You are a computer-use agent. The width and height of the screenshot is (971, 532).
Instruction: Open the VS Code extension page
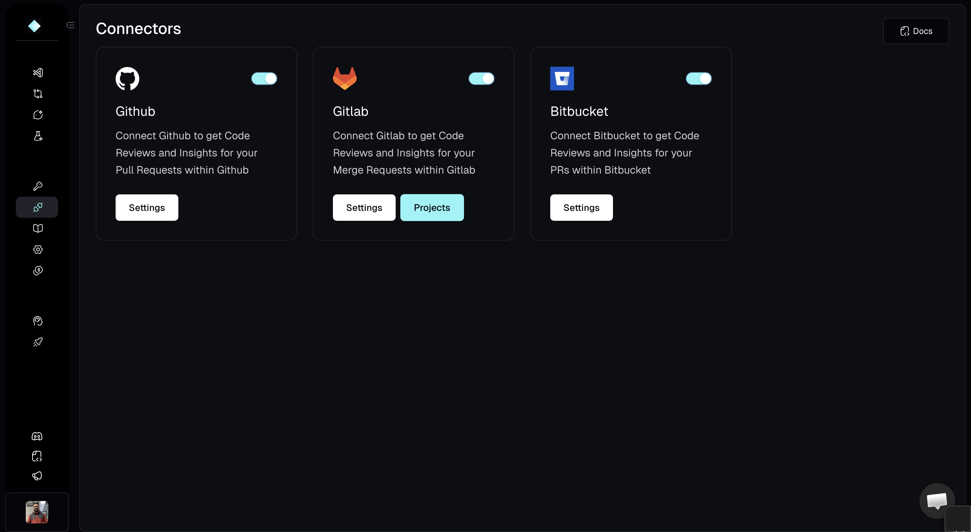click(37, 72)
